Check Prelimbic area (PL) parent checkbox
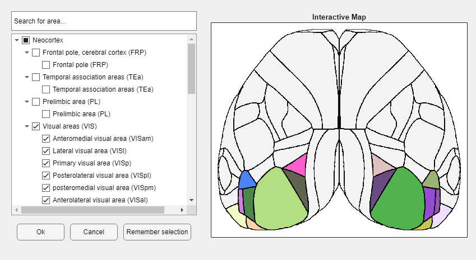The image size is (476, 260). pyautogui.click(x=36, y=102)
